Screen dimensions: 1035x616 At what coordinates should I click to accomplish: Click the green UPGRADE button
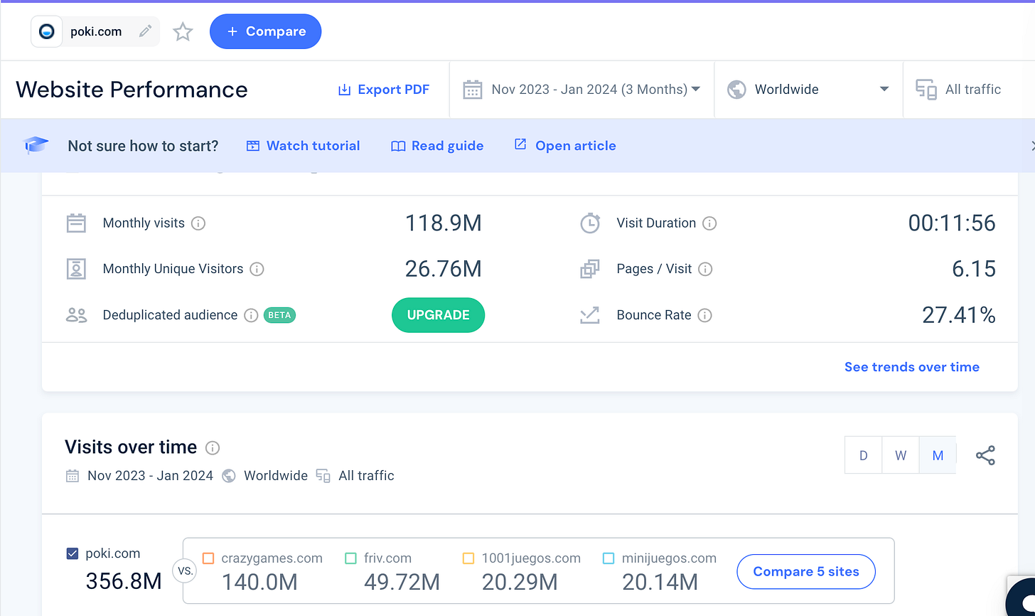click(x=438, y=315)
